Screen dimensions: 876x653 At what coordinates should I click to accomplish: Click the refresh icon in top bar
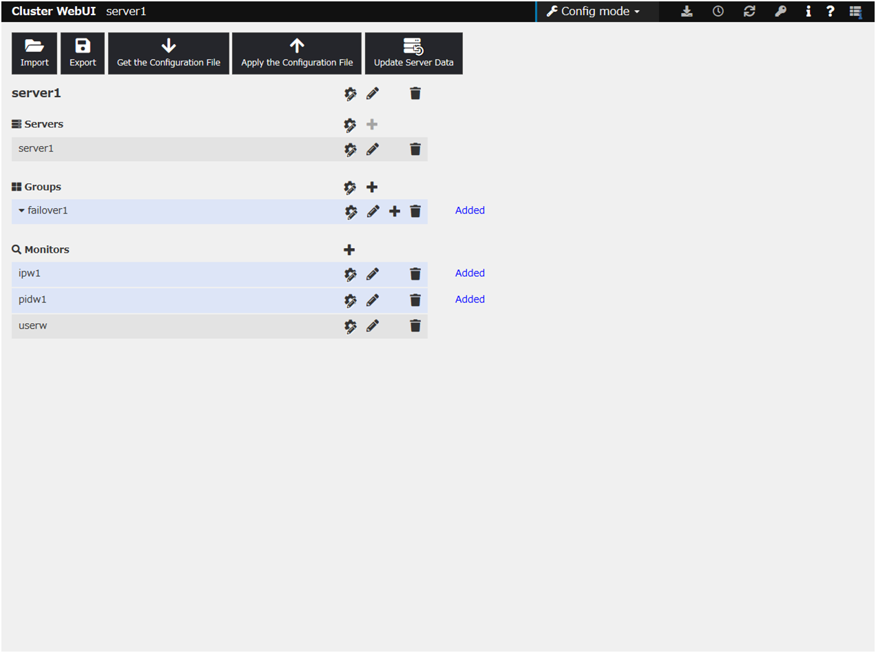[749, 12]
